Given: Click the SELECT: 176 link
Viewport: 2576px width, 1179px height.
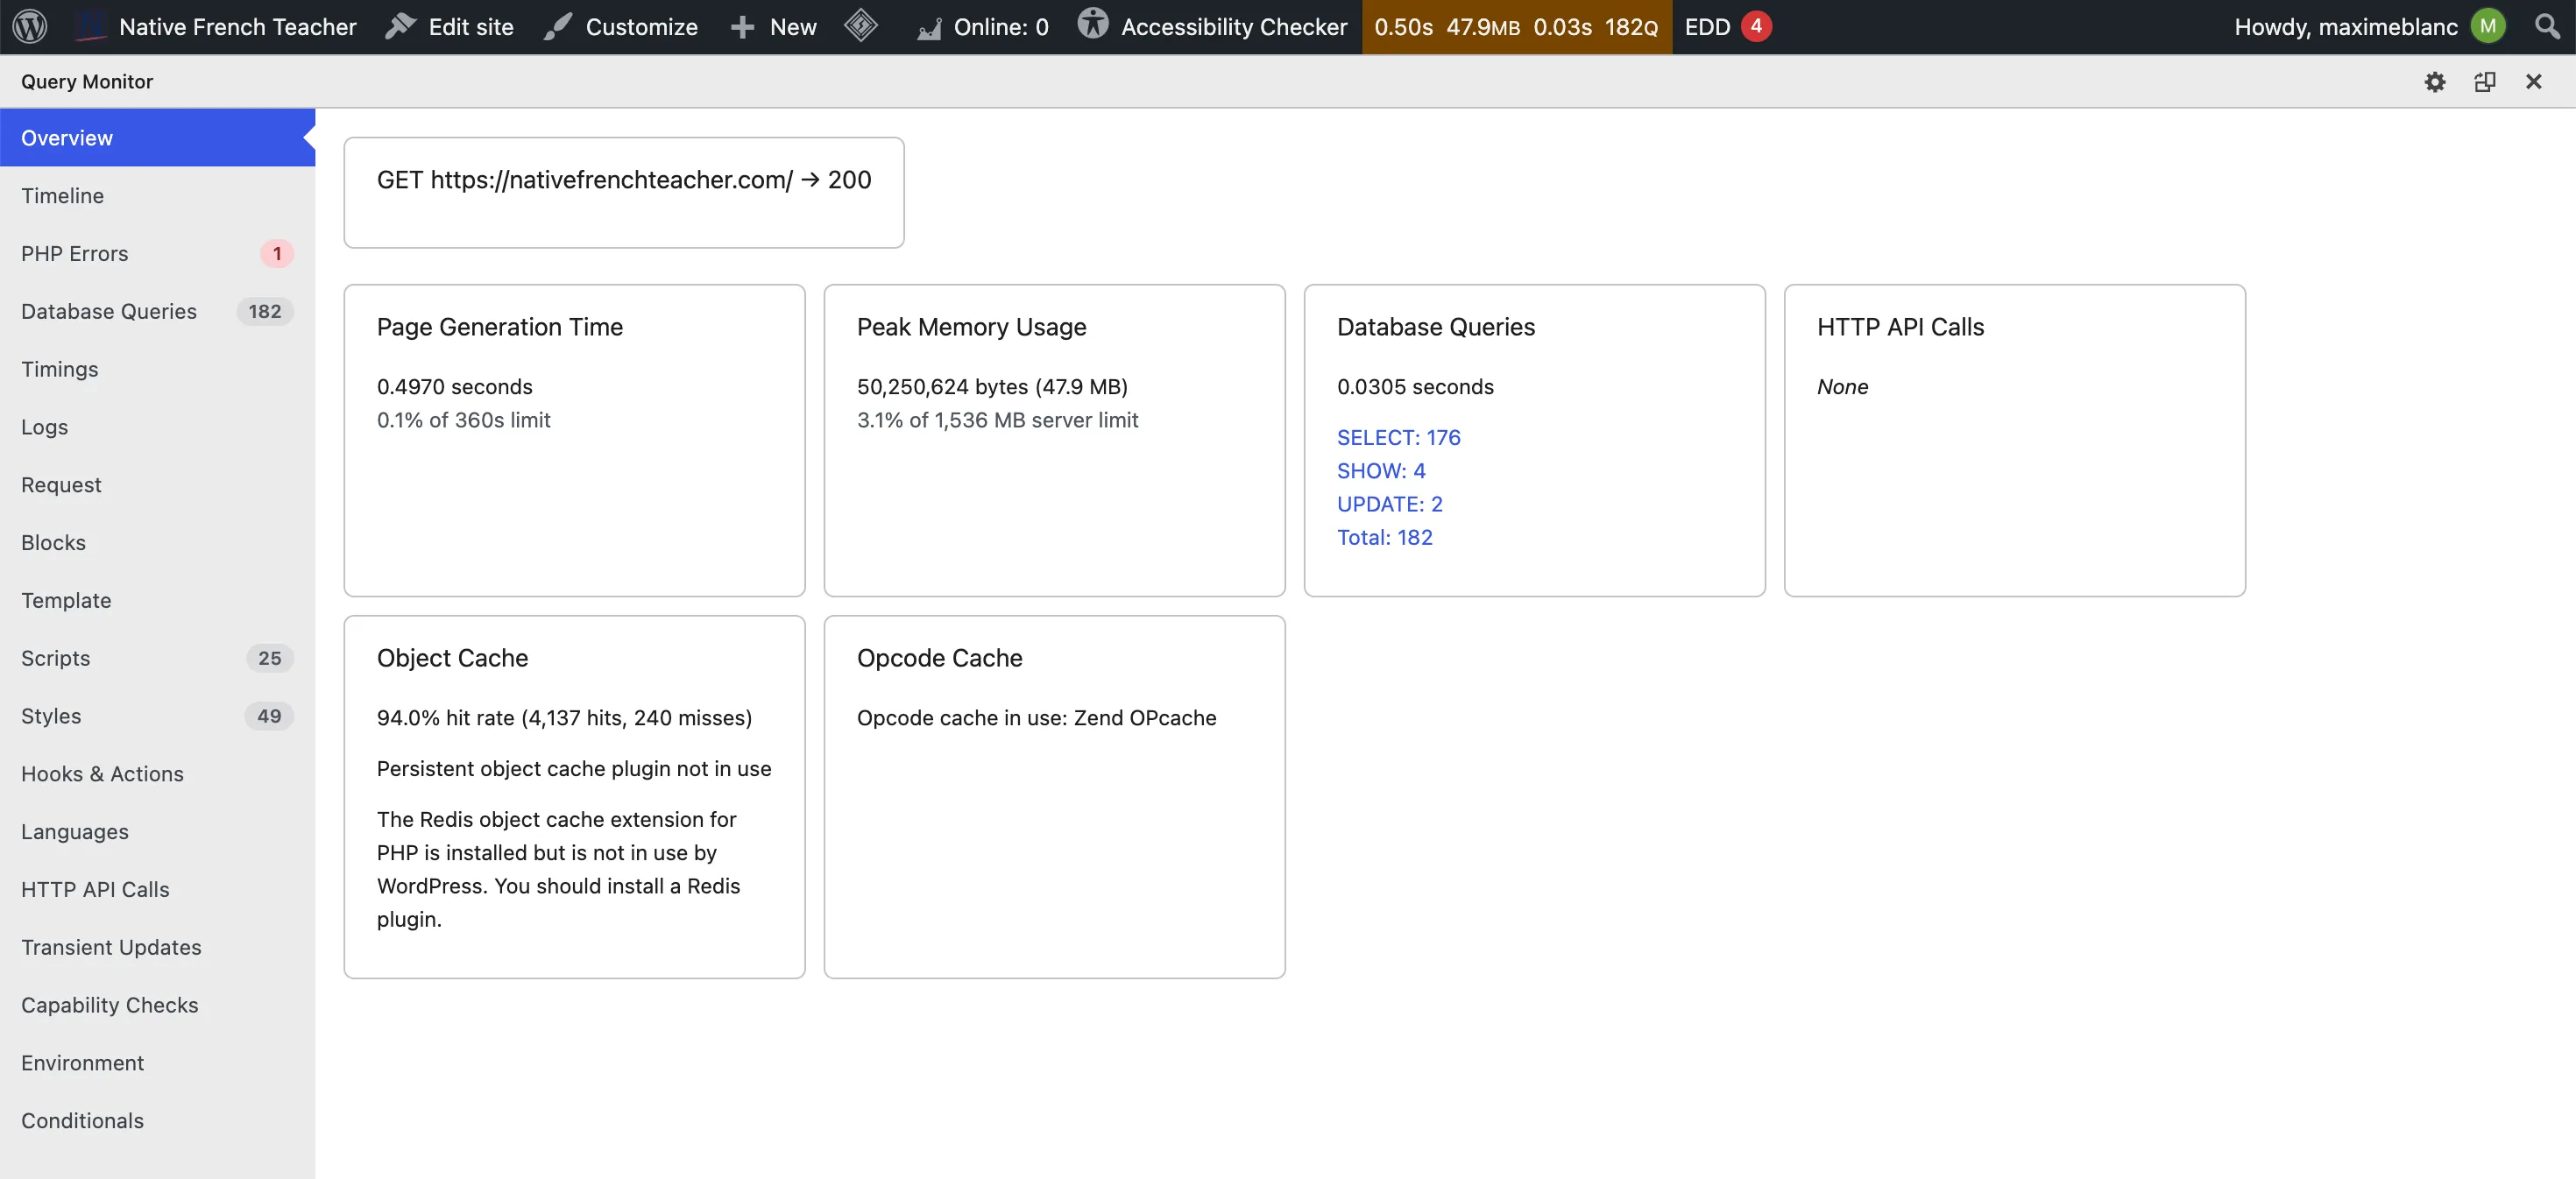Looking at the screenshot, I should [1398, 438].
